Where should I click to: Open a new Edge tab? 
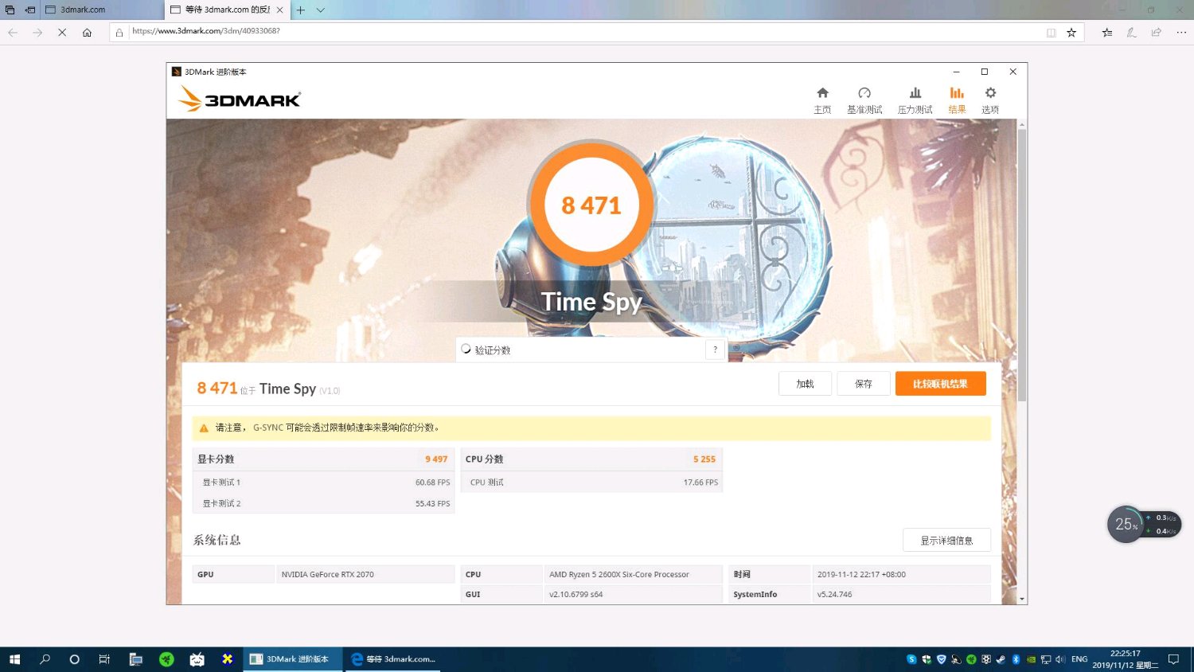pyautogui.click(x=301, y=10)
